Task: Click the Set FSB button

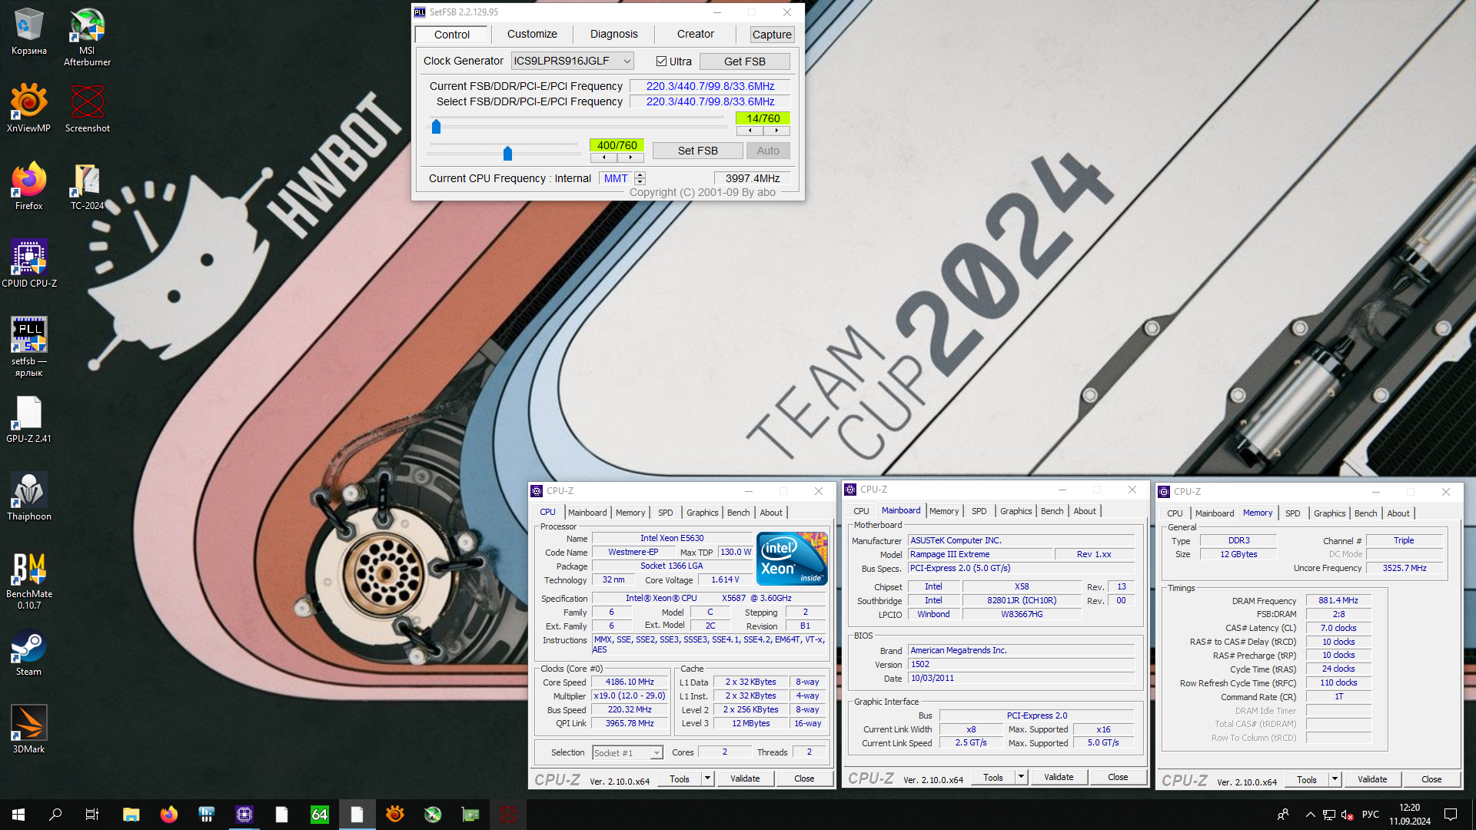Action: (697, 151)
